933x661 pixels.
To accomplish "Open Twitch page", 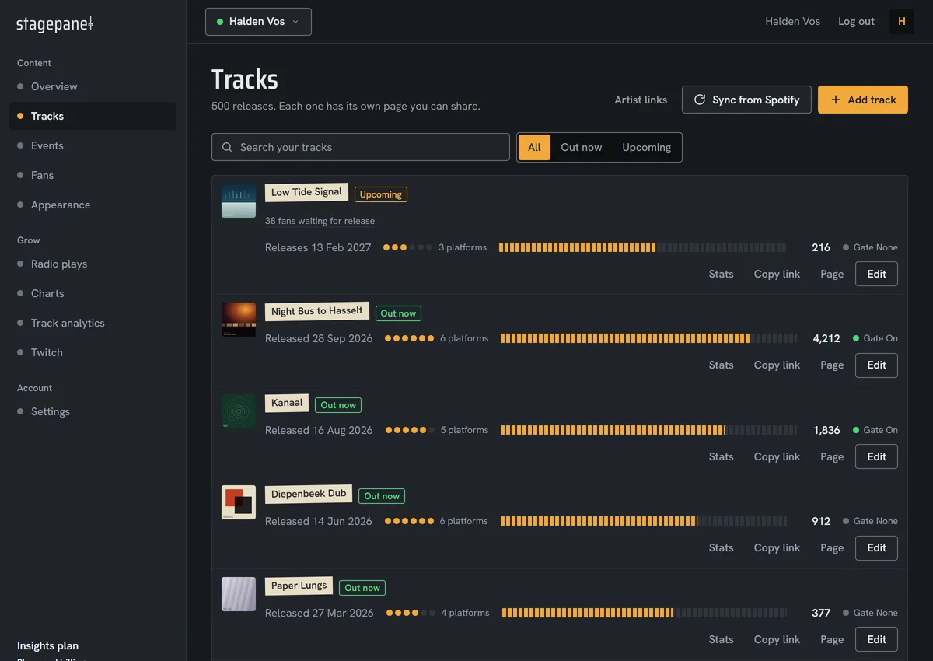I will coord(93,352).
